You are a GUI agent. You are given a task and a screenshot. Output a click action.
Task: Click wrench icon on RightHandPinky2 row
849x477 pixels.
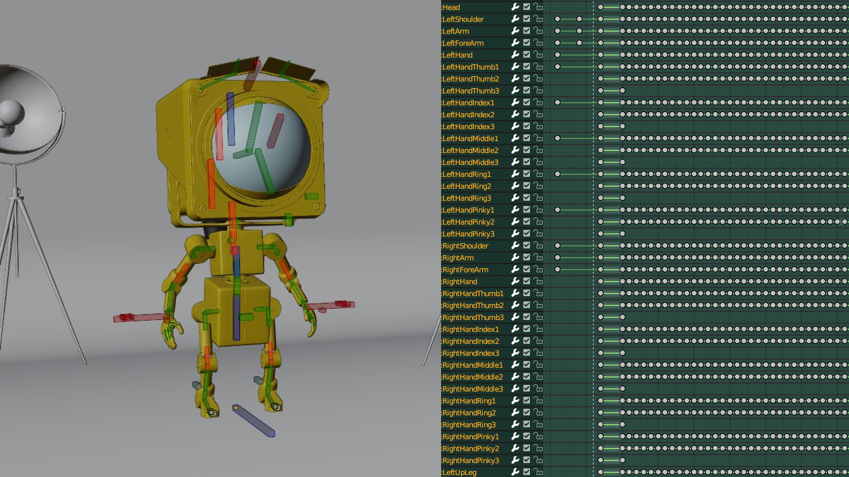click(515, 448)
